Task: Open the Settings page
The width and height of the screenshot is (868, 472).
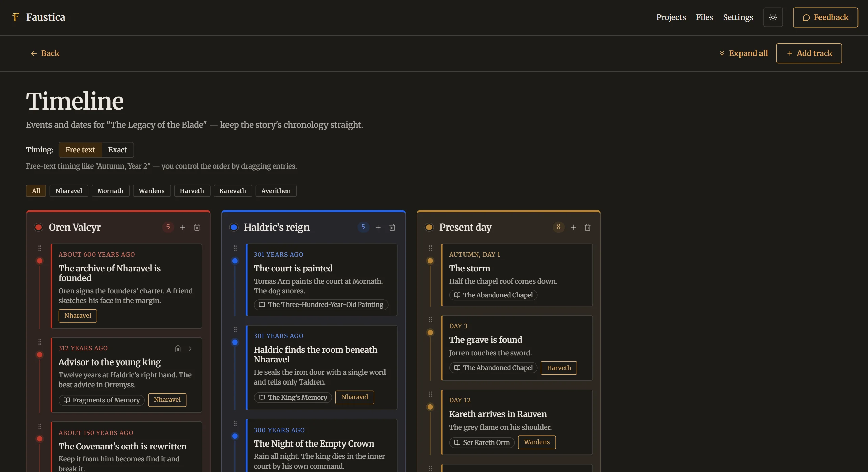Action: coord(738,17)
